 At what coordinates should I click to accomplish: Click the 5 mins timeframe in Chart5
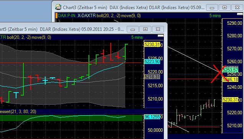(x=137, y=37)
